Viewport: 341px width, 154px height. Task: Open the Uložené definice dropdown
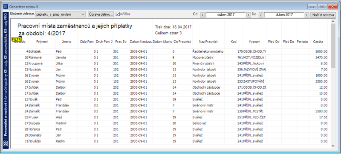[61, 14]
